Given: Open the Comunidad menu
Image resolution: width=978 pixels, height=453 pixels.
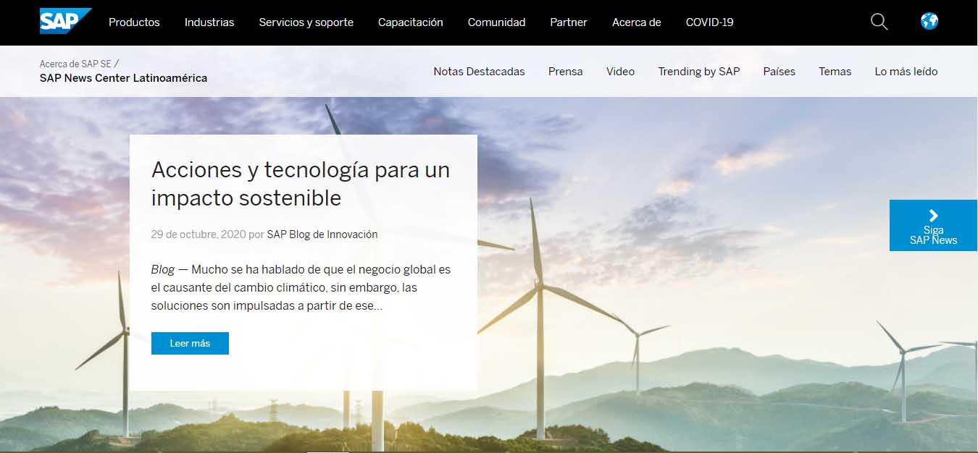Looking at the screenshot, I should click(496, 22).
